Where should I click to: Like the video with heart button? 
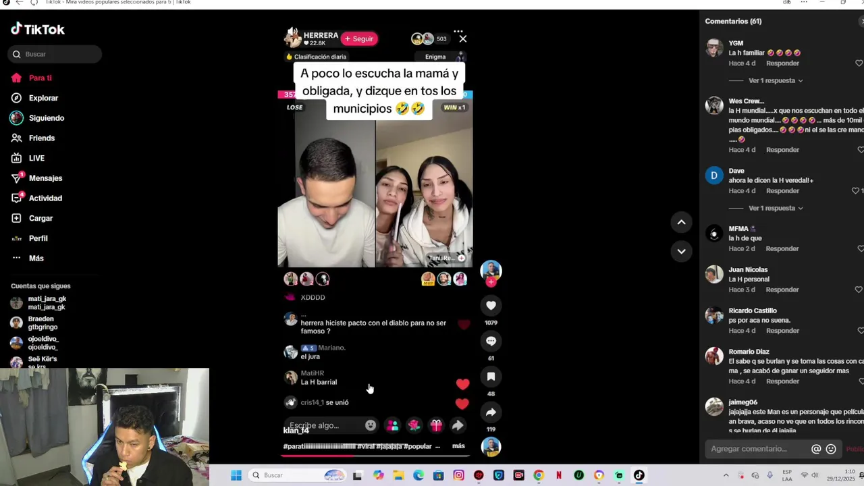click(491, 305)
